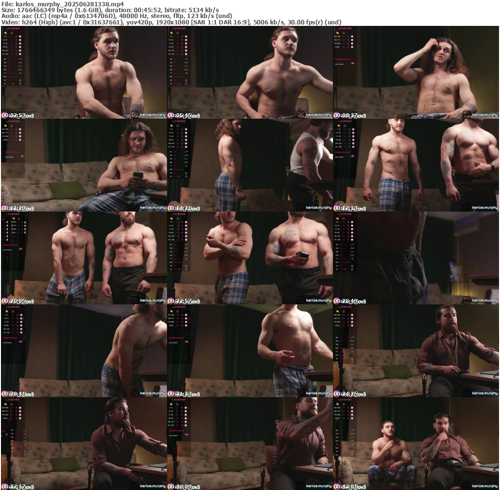Click the Instagram icon in the 00:25:49 frame
Screen dimensions: 500x490
(466, 300)
